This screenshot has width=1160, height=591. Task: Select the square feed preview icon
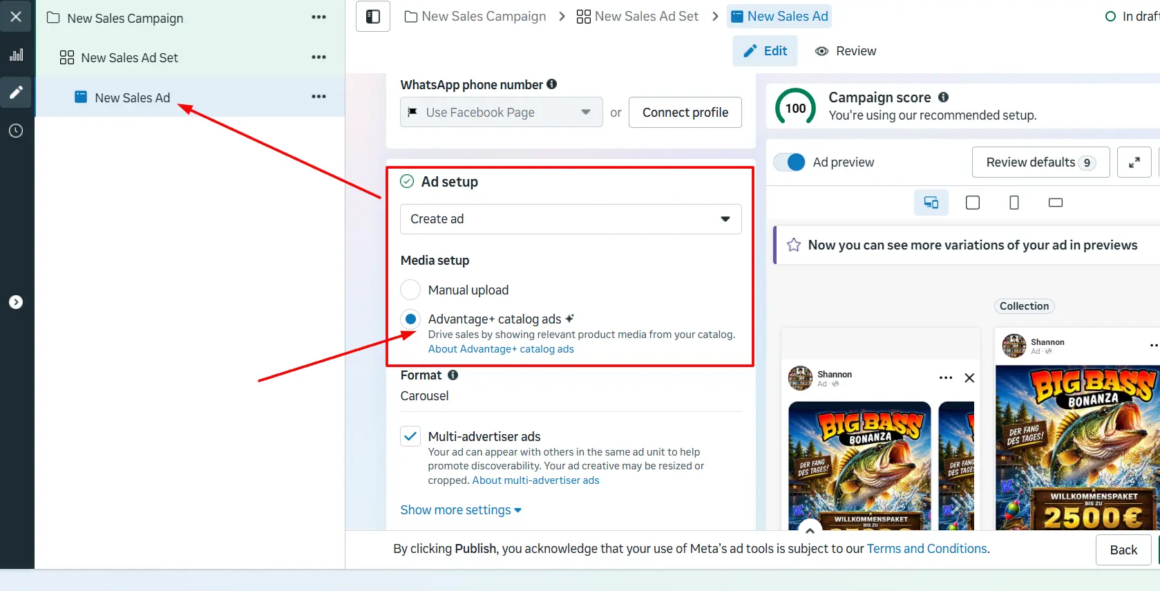point(973,203)
